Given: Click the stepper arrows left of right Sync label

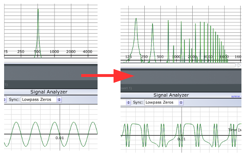Looking at the screenshot, I should pos(128,102).
